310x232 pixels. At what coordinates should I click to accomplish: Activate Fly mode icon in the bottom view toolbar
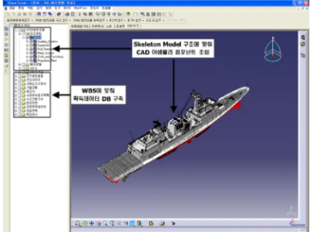(x=78, y=224)
